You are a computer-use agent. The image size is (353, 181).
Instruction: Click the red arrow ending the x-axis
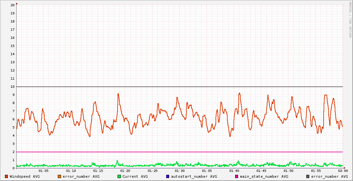pyautogui.click(x=344, y=168)
